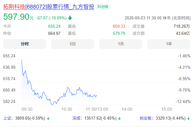This screenshot has width=193, height=127.
Task: Click the 科创板 badge
Action: click(x=103, y=7)
